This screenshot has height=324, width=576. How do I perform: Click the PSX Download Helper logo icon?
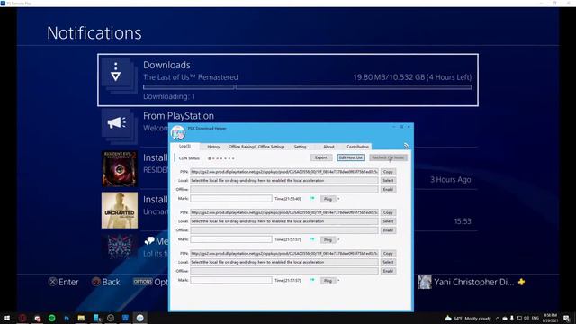pos(178,132)
